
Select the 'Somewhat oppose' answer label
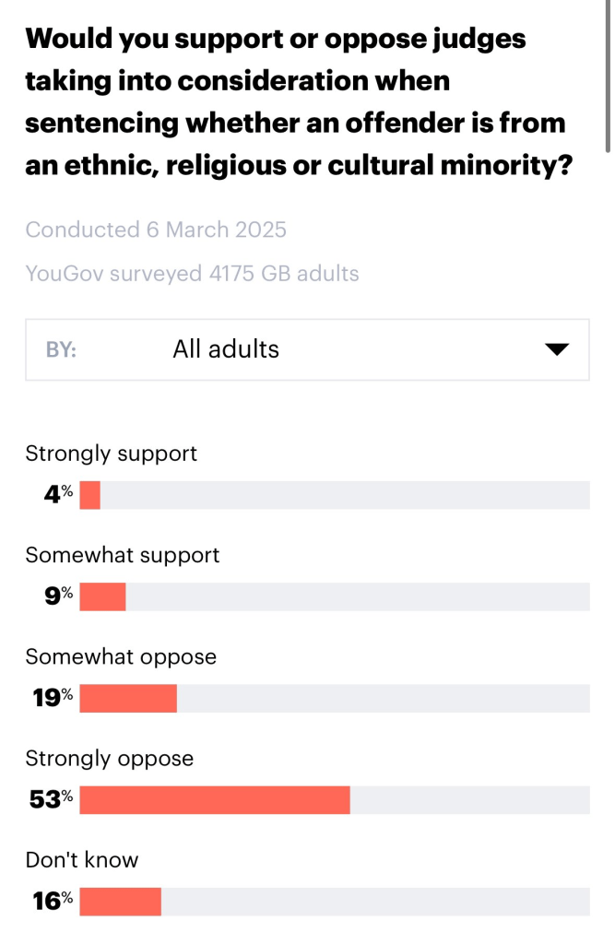coord(121,656)
